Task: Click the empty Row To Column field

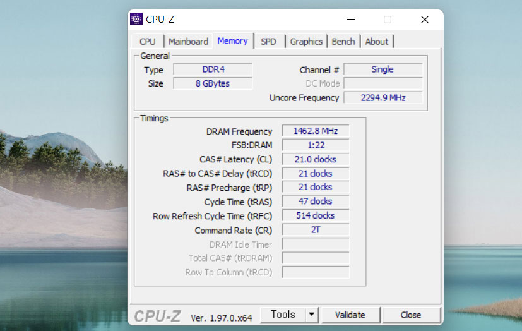Action: point(316,272)
